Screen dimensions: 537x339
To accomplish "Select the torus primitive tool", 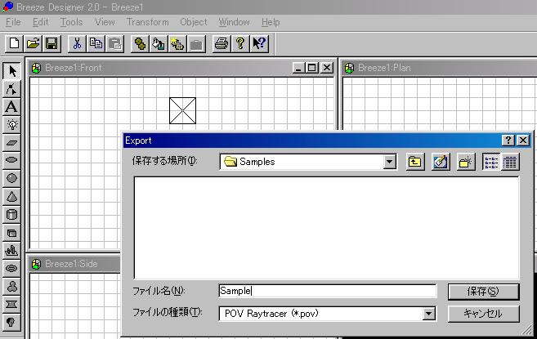I will tap(12, 269).
